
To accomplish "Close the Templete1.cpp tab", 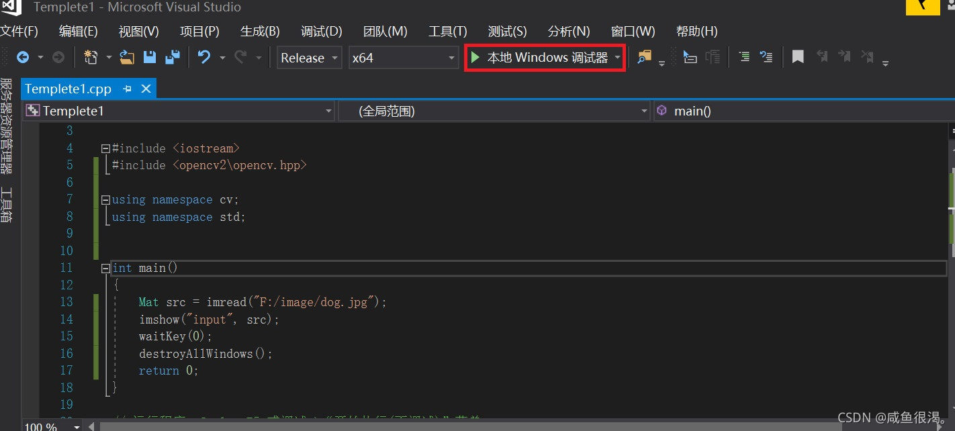I will 146,89.
